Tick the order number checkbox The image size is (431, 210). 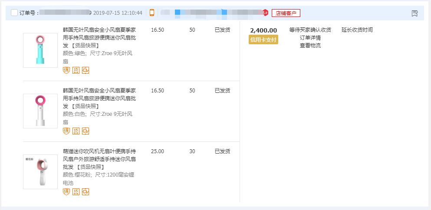tap(14, 13)
